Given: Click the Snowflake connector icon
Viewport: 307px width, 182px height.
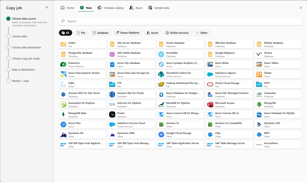Looking at the screenshot, I should [161, 54].
